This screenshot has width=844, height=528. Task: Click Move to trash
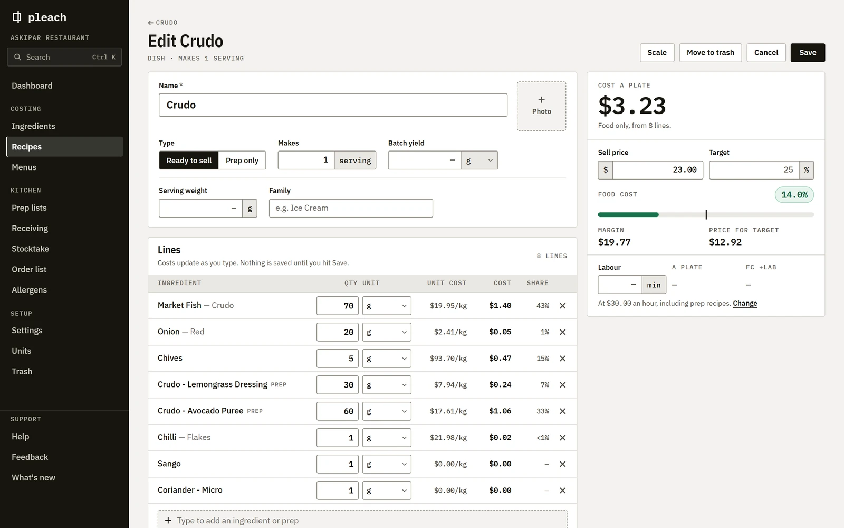point(710,53)
